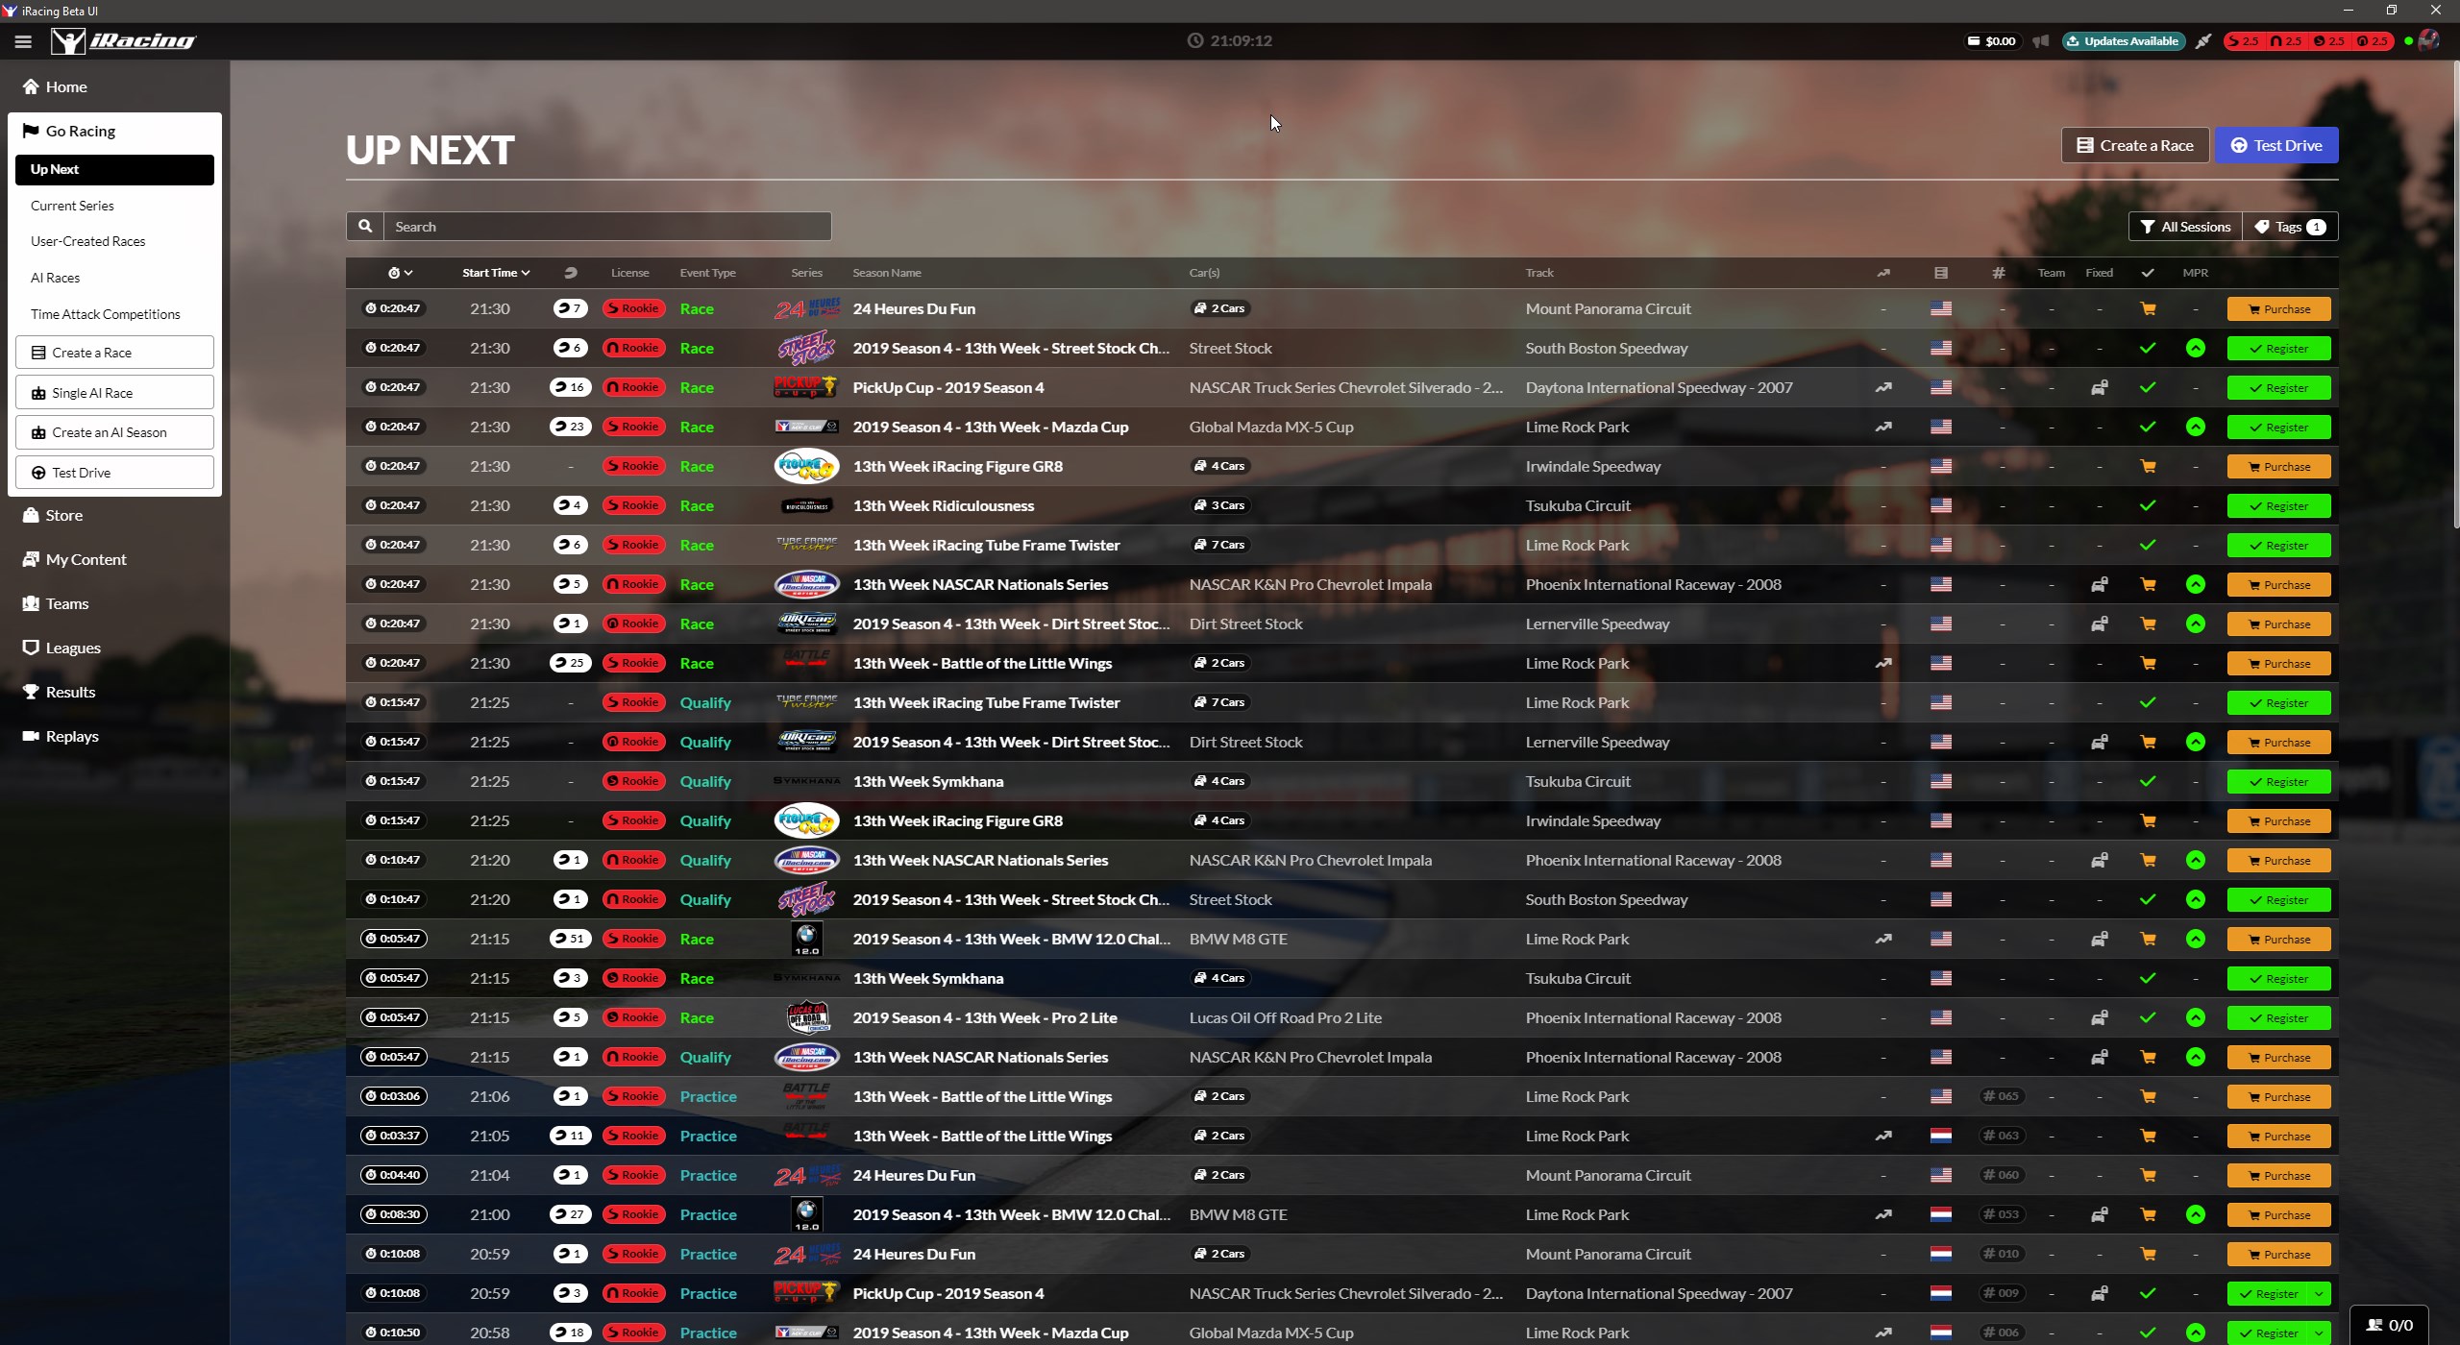This screenshot has height=1345, width=2460.
Task: Toggle the Tags filter button
Action: click(x=2289, y=227)
